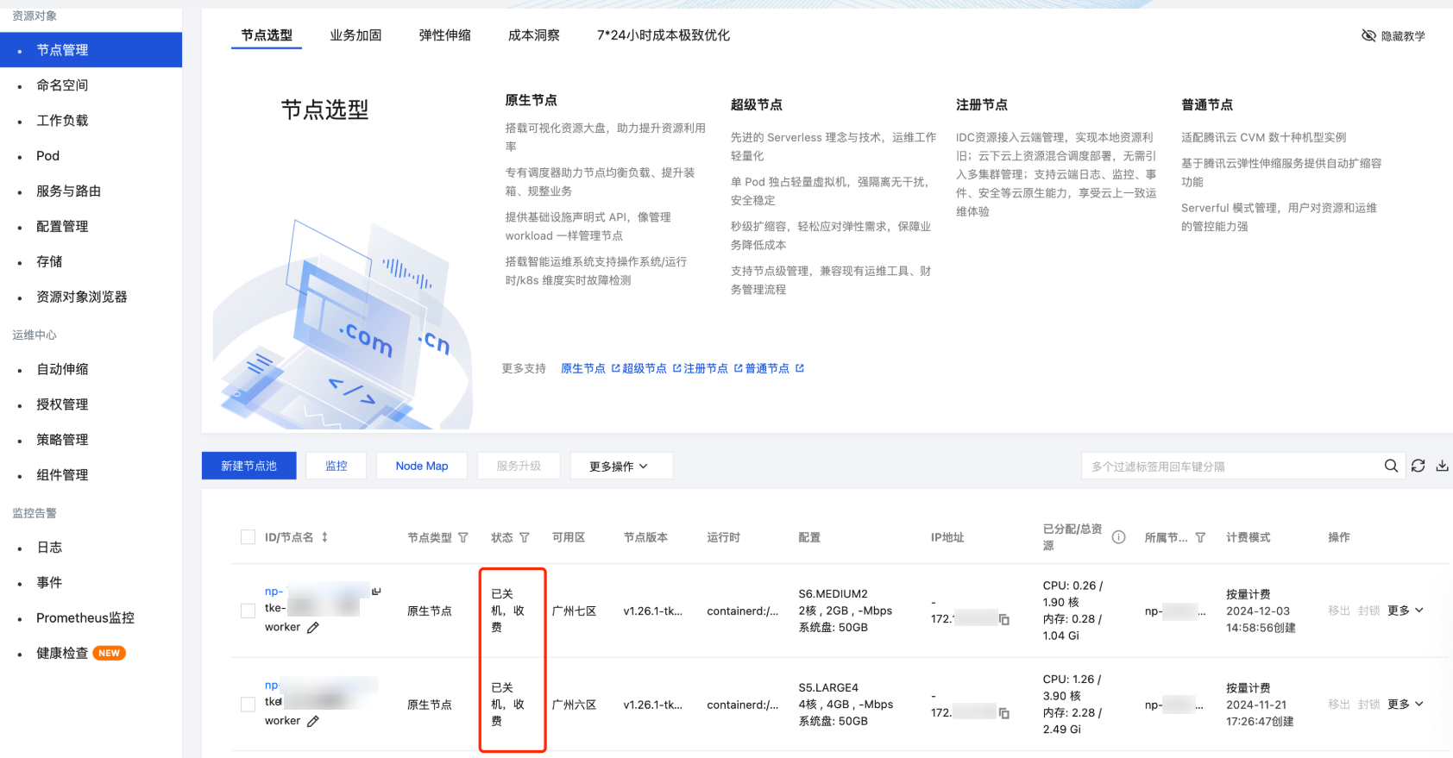Click the pencil edit icon for the S6.MEDIUM2 node
Viewport: 1453px width, 758px height.
pyautogui.click(x=313, y=628)
